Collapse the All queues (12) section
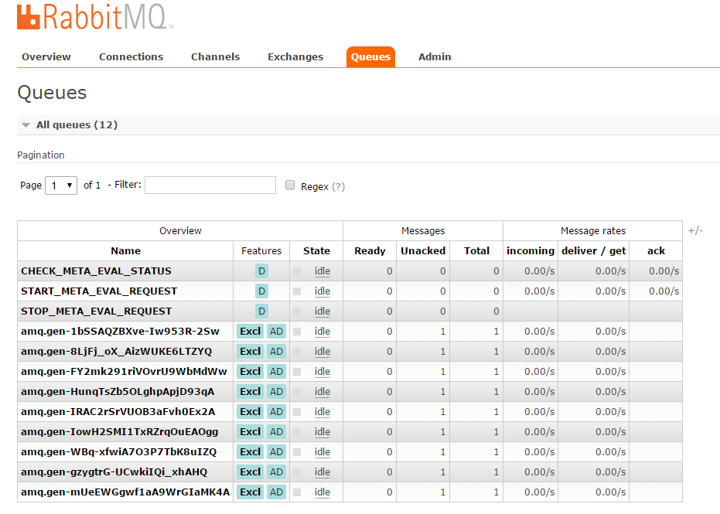Screen dimensions: 720x514 [77, 125]
